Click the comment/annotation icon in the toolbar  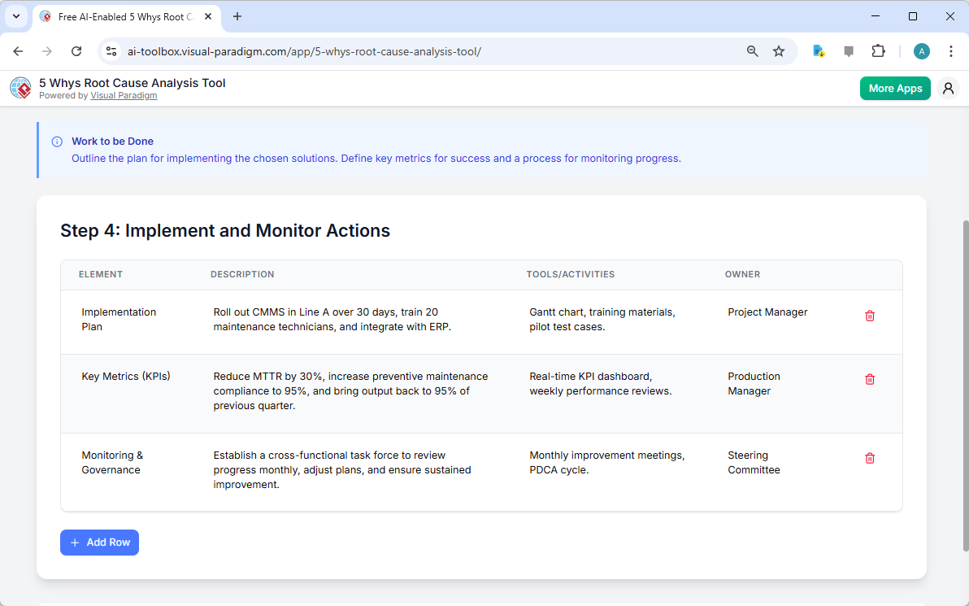click(x=849, y=50)
